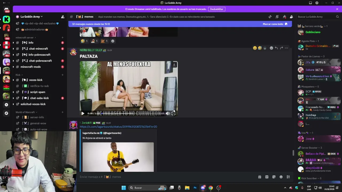The height and width of the screenshot is (192, 342).
Task: Open Discord direct messages home icon
Action: click(6, 10)
